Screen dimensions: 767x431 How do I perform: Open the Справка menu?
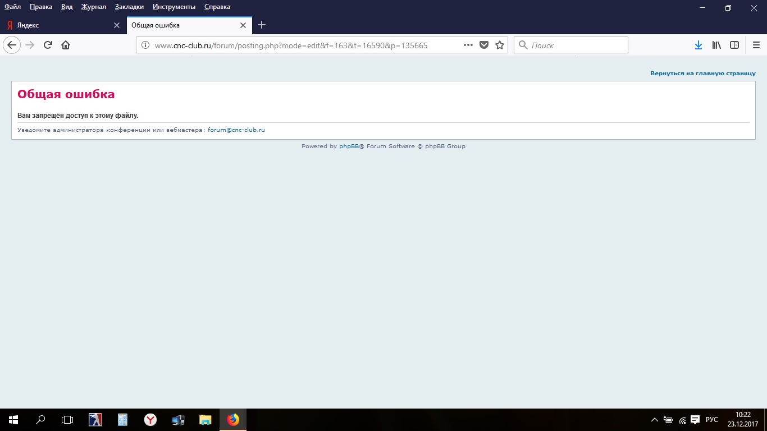click(217, 7)
